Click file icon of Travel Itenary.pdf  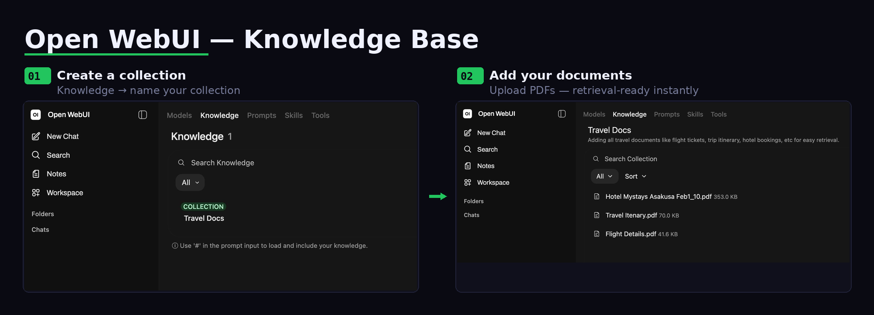pyautogui.click(x=597, y=215)
